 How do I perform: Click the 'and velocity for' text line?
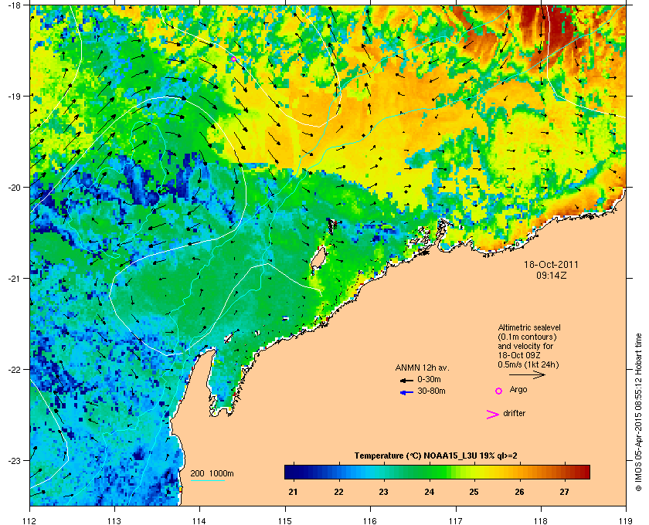click(525, 346)
